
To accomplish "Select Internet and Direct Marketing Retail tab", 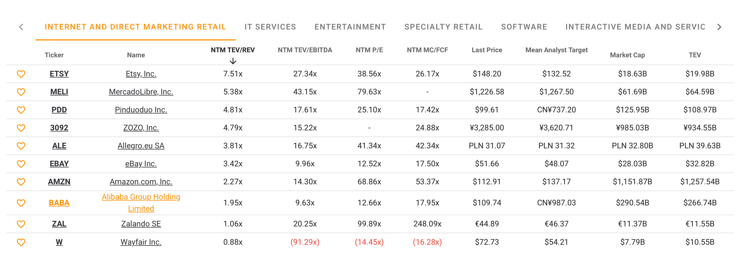I will click(x=135, y=27).
